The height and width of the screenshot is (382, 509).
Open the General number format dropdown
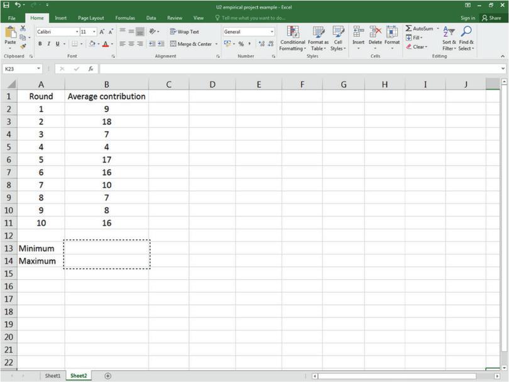(272, 32)
